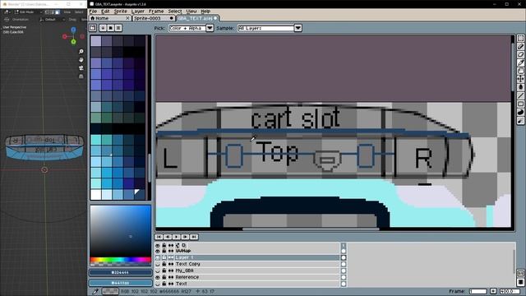The width and height of the screenshot is (526, 296).
Task: Switch to the Sprite-0003 tab
Action: pyautogui.click(x=154, y=18)
